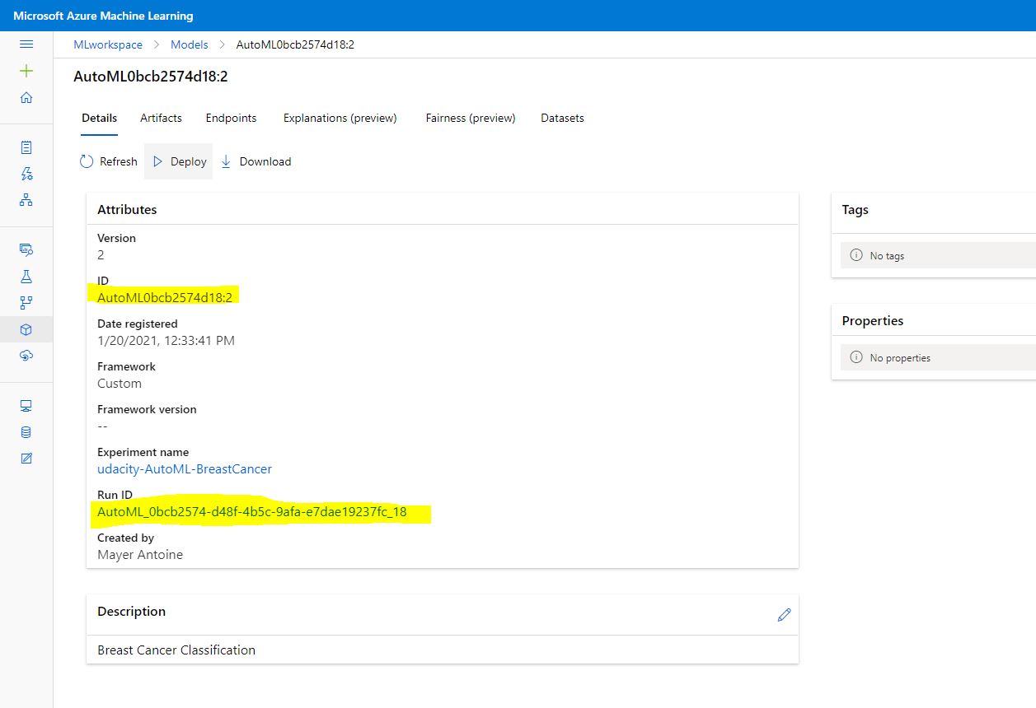Click the current breadcrumb AutoML0bcb2574d18:2

[x=295, y=44]
